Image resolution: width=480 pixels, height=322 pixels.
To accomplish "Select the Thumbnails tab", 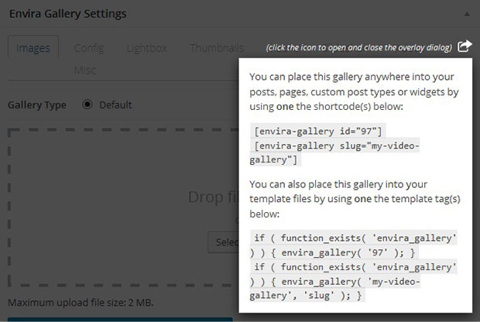I will [x=216, y=48].
